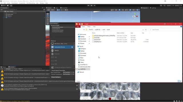
Task: Toggle Scenes/Client_Menu scene checkbox
Action: 51,32
